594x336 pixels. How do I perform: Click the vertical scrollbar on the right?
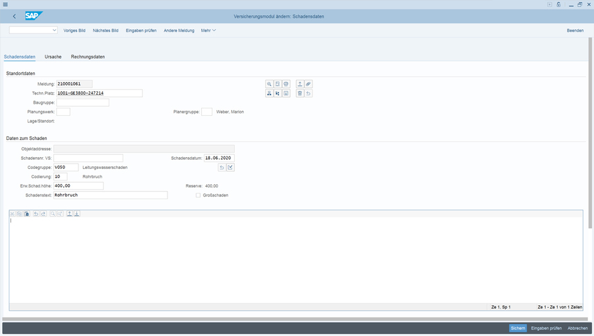pyautogui.click(x=591, y=132)
